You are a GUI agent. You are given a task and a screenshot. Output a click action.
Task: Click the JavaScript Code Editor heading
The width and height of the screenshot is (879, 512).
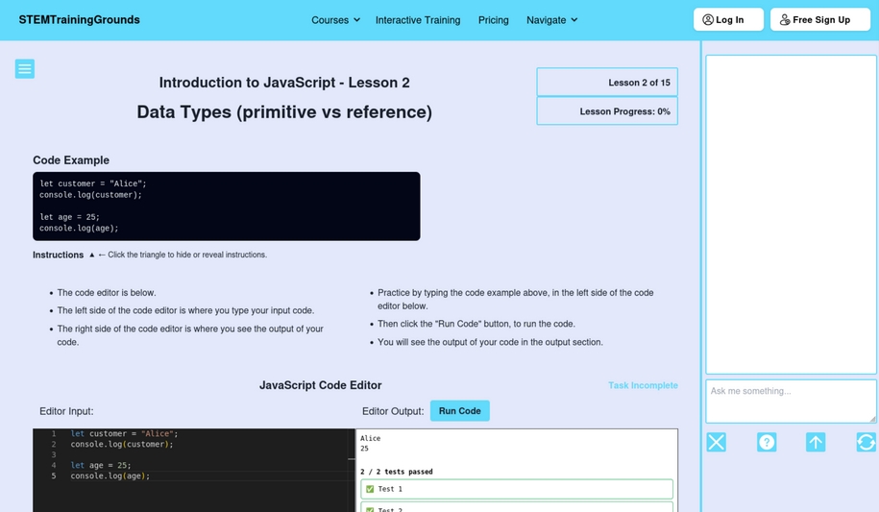click(x=320, y=385)
